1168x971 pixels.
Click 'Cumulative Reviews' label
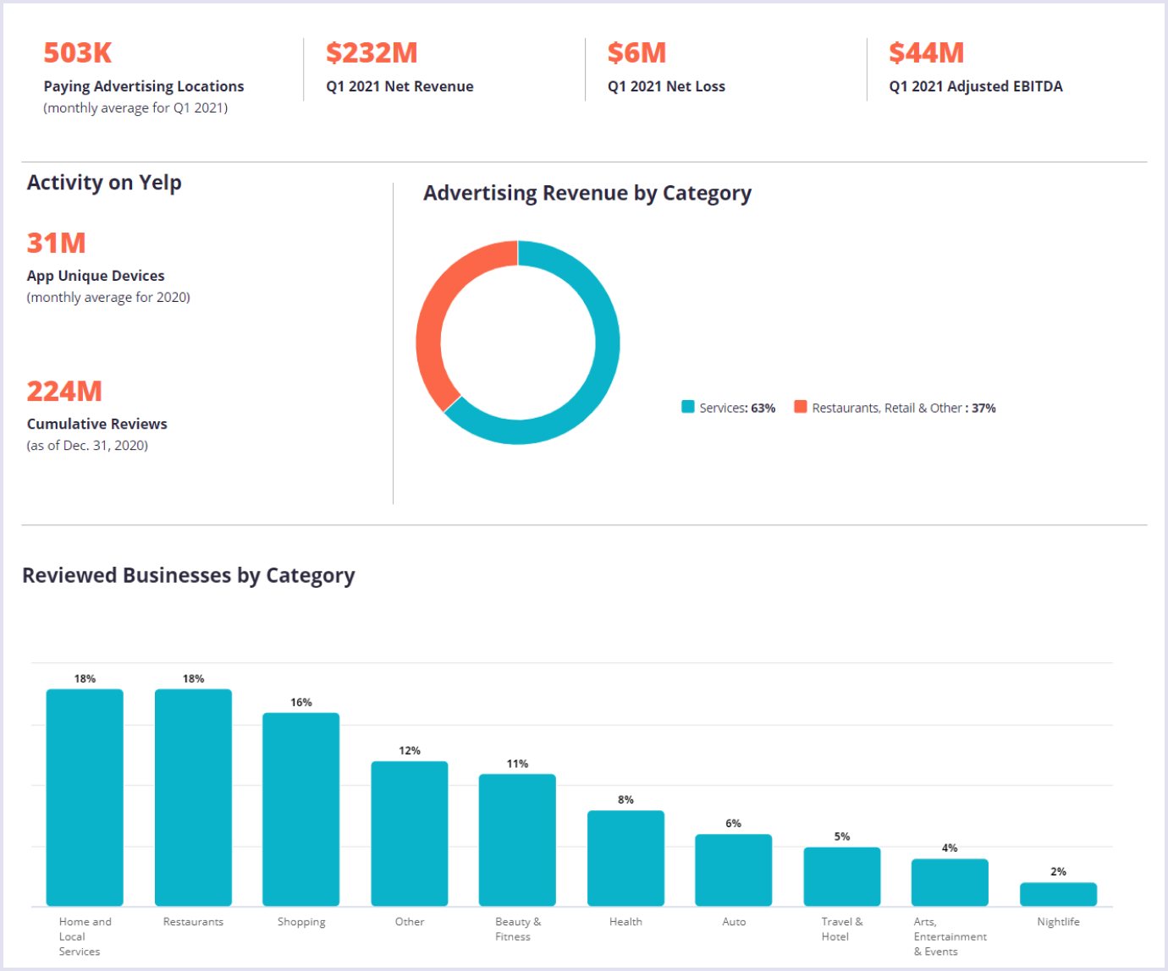pyautogui.click(x=96, y=424)
